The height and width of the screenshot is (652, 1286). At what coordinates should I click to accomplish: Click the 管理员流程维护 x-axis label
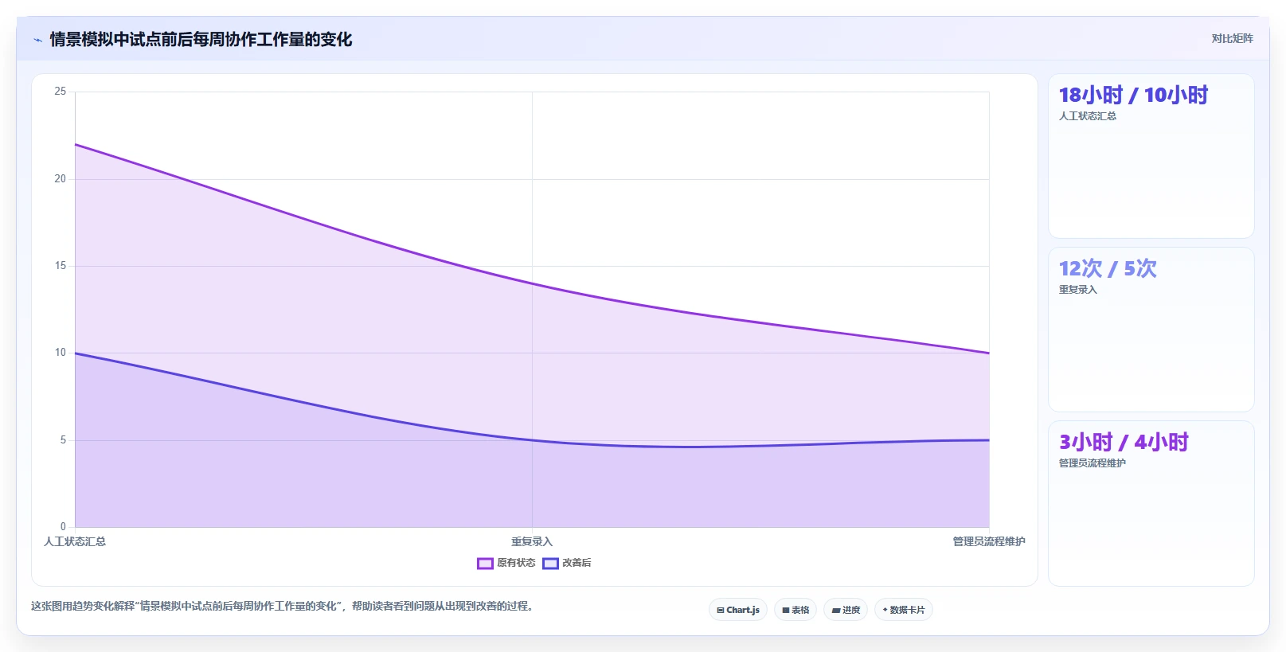(x=989, y=541)
